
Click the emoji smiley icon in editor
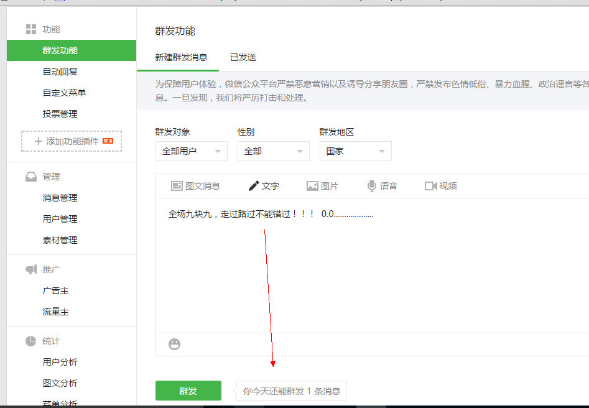(x=175, y=344)
